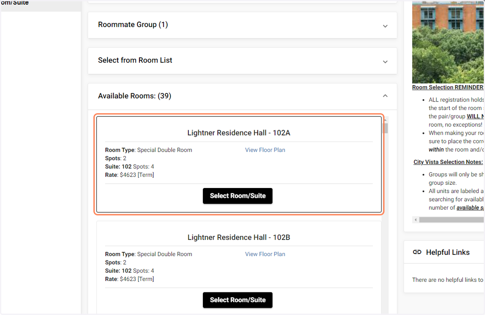Click the Select from Room List title
Viewport: 485px width, 315px height.
135,60
